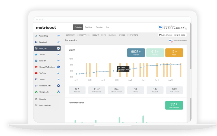Click the Brand settings sliders icon
The height and width of the screenshot is (136, 217).
pyautogui.click(x=36, y=105)
